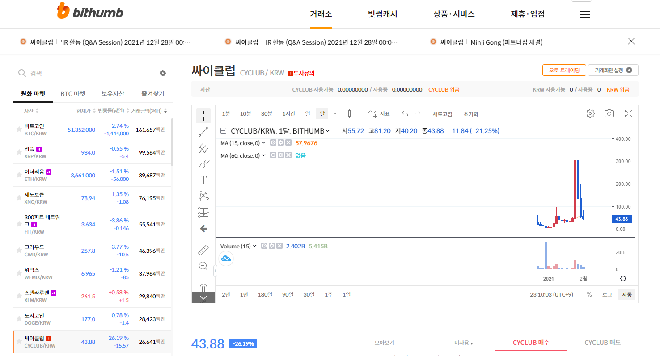Select the pitchfork drawing tool
The height and width of the screenshot is (356, 660).
tap(203, 148)
